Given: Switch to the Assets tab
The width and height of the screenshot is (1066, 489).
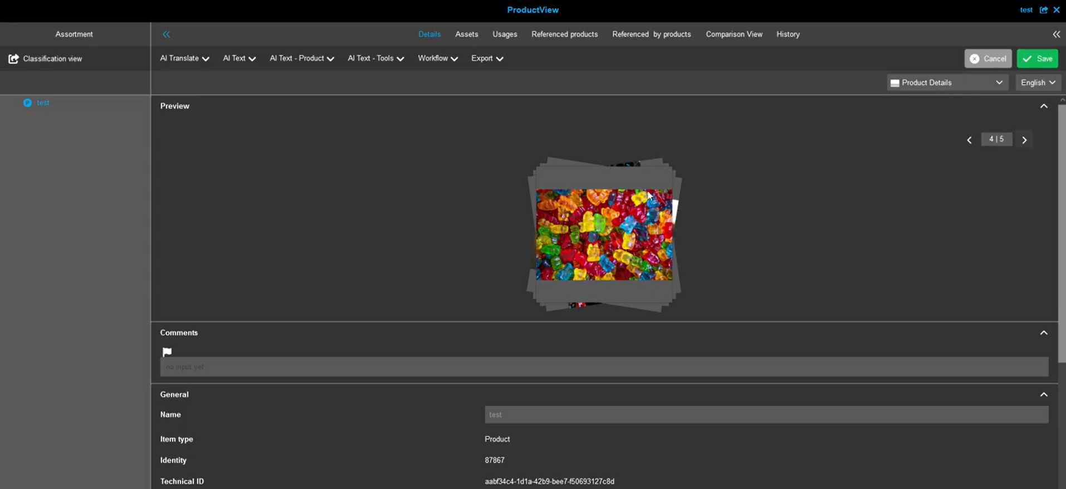Looking at the screenshot, I should click(466, 35).
